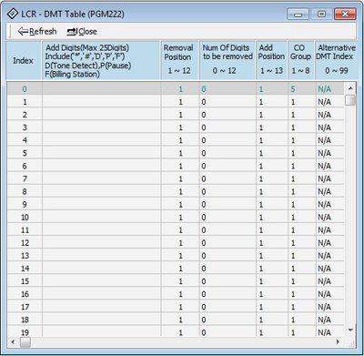Click the vertical scrollbar up arrow

350,88
